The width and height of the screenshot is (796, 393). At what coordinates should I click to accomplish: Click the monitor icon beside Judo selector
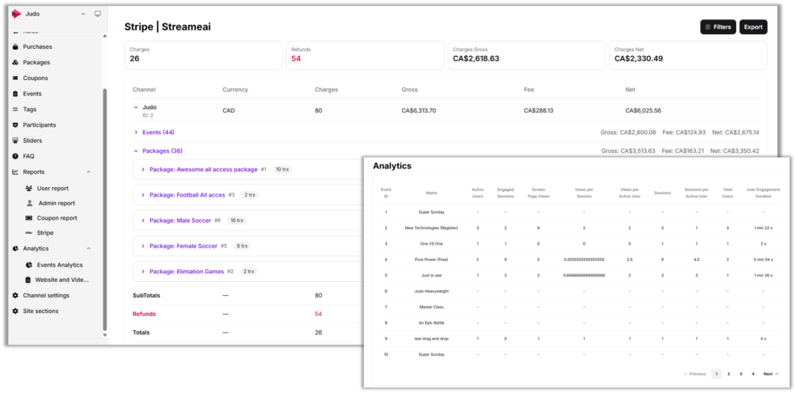point(97,14)
